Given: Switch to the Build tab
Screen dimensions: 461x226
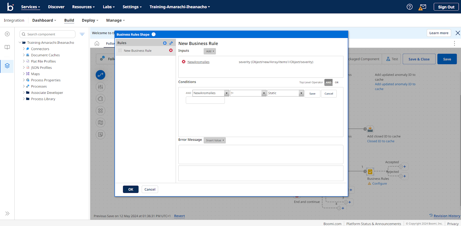Looking at the screenshot, I should 69,20.
